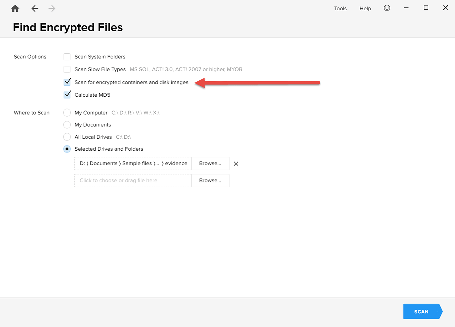The height and width of the screenshot is (327, 455).
Task: Open the Tools menu
Action: [340, 8]
